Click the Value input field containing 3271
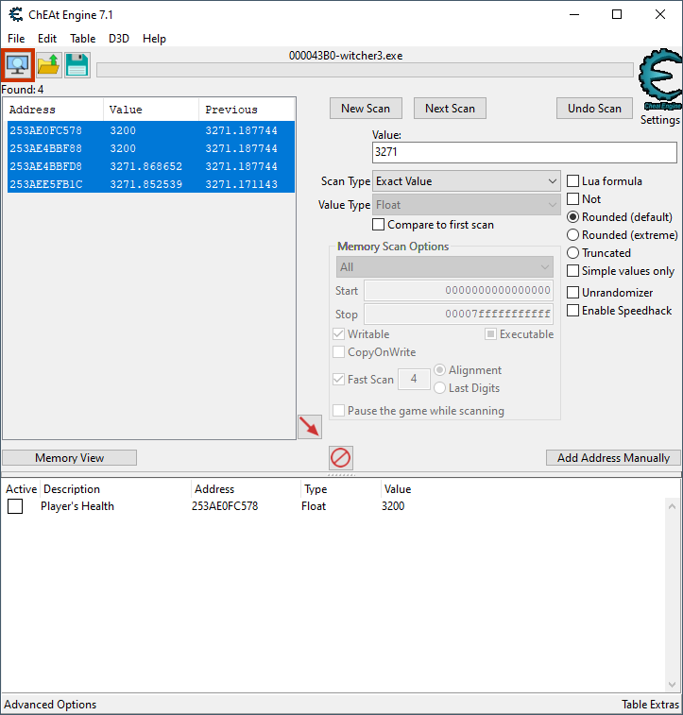This screenshot has width=683, height=715. [524, 152]
